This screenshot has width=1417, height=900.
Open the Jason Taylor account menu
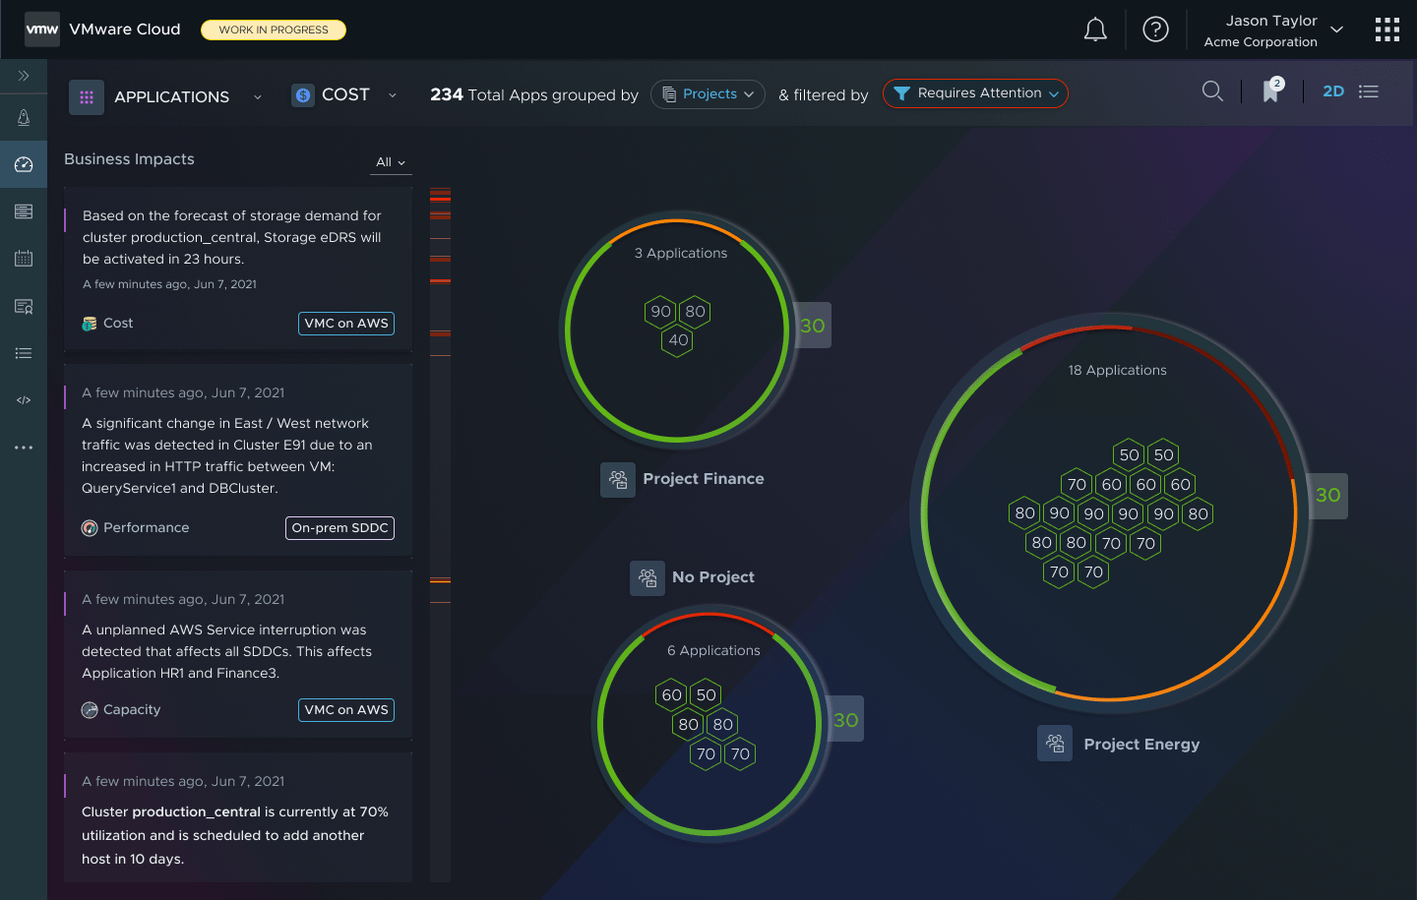[1272, 29]
